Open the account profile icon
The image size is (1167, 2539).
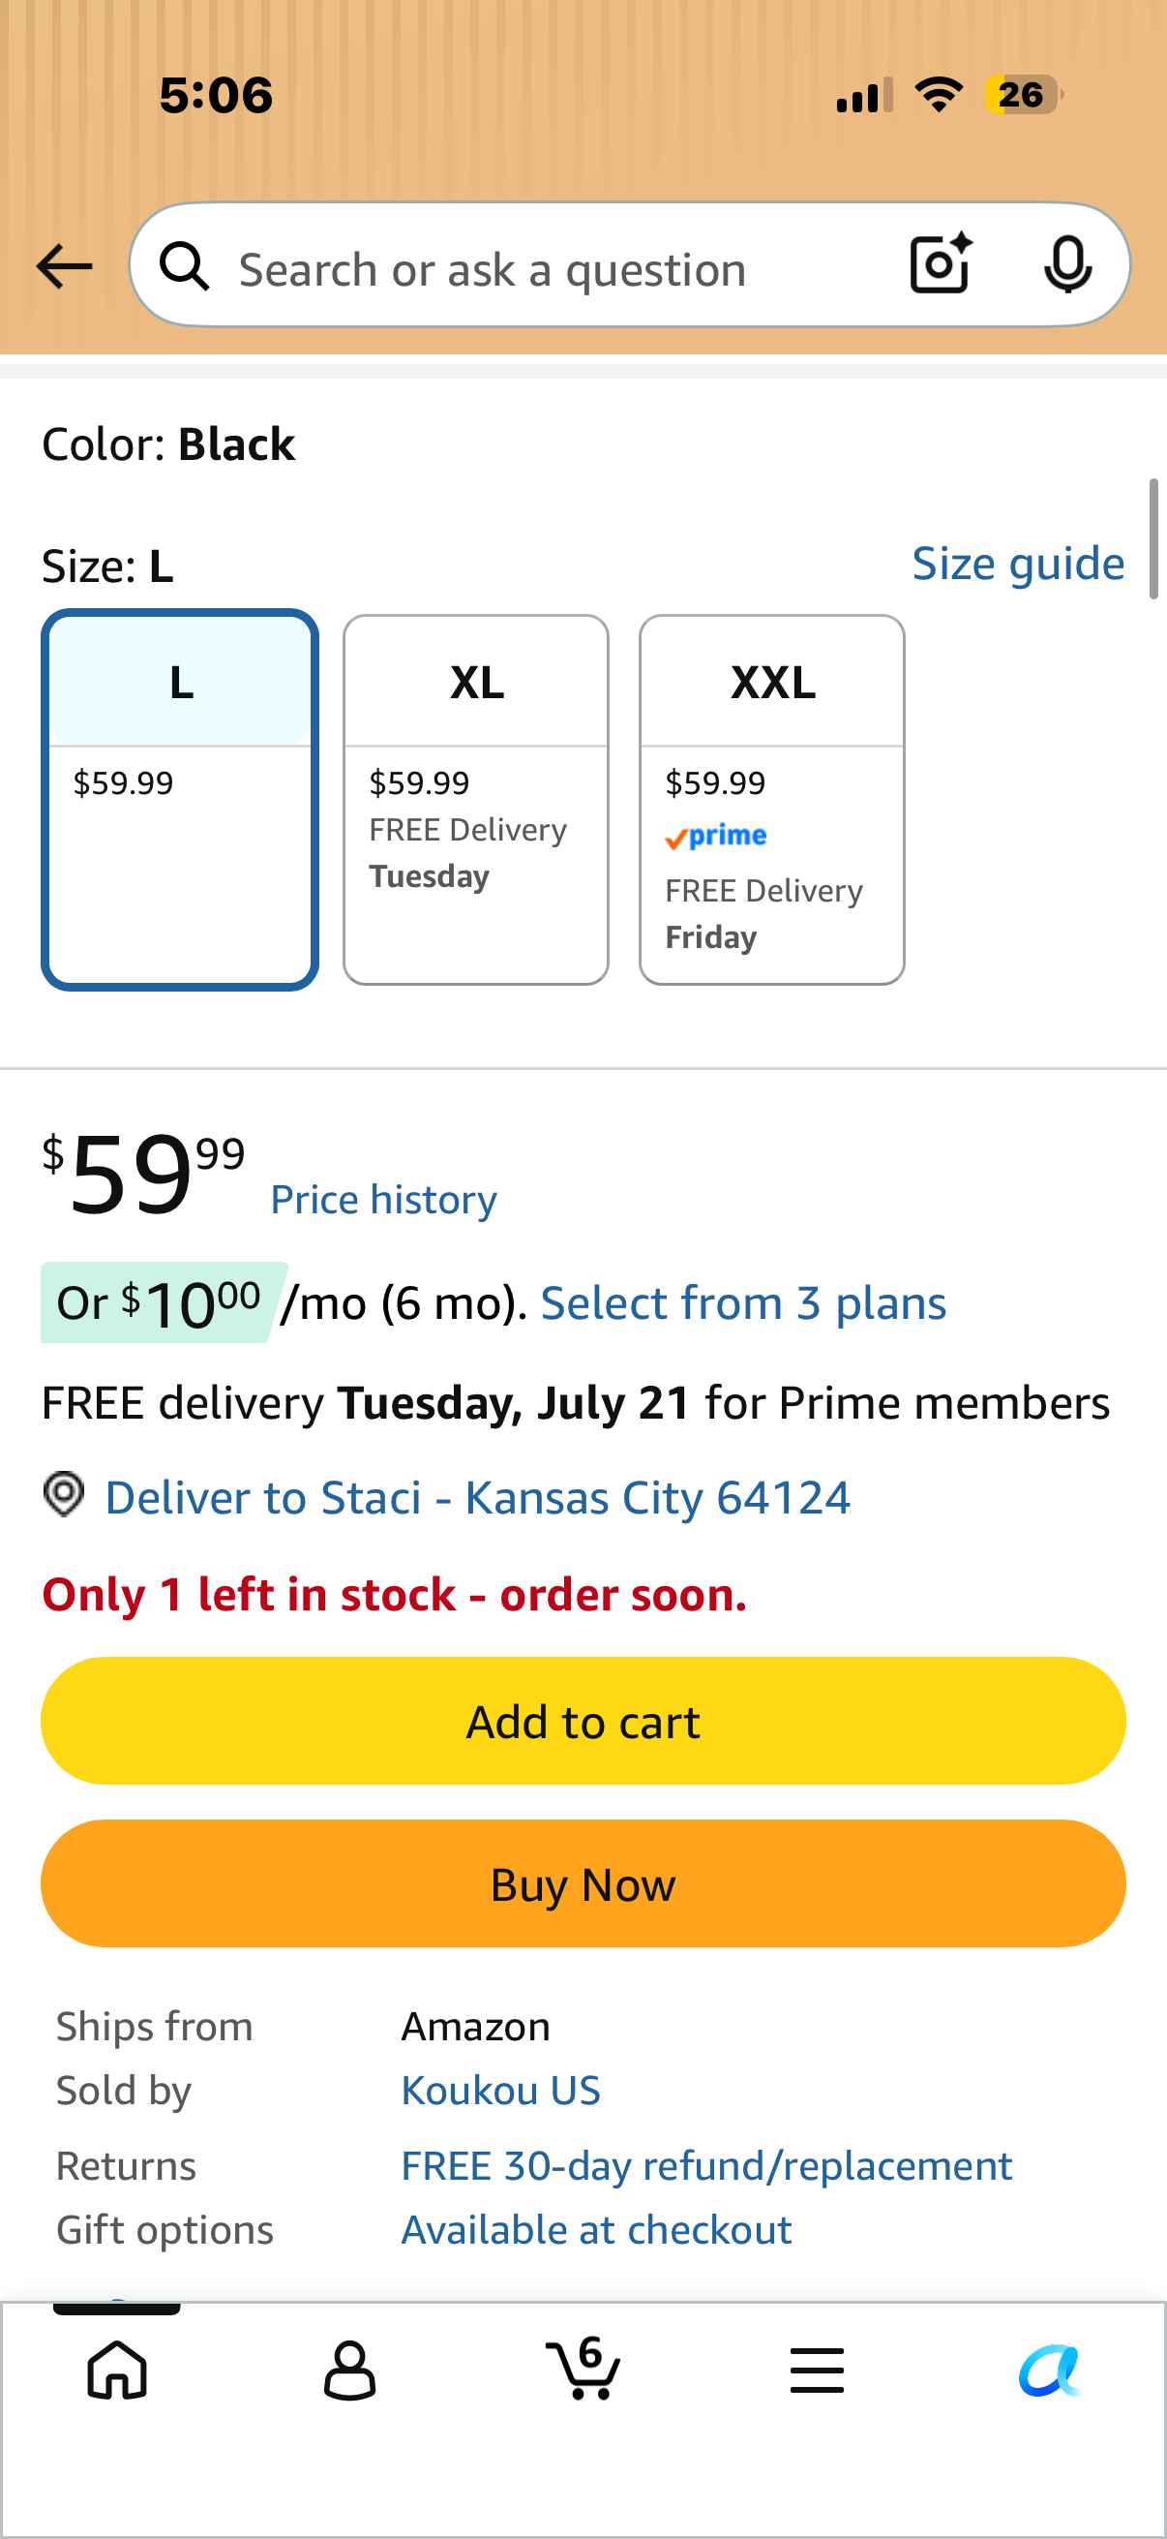[x=349, y=2370]
